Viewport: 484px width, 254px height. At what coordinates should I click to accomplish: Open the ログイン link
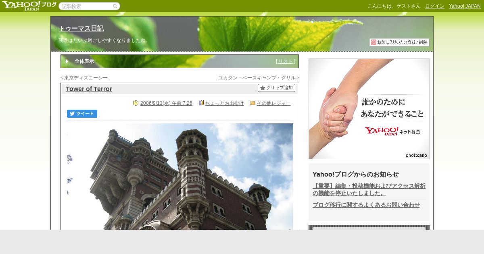[x=435, y=6]
